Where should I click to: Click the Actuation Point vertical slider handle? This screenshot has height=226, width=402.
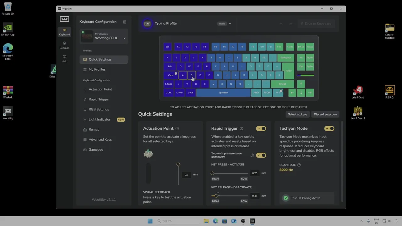[x=178, y=164]
